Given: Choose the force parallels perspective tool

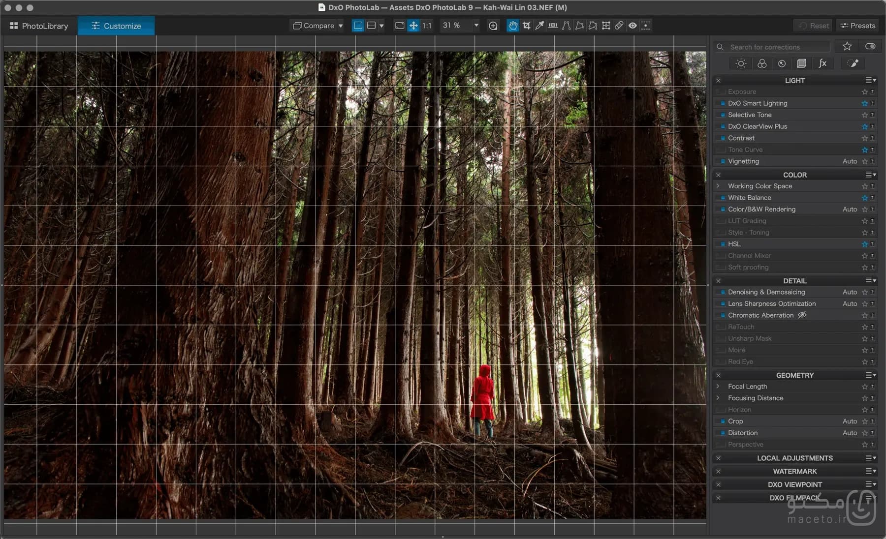Looking at the screenshot, I should point(566,26).
